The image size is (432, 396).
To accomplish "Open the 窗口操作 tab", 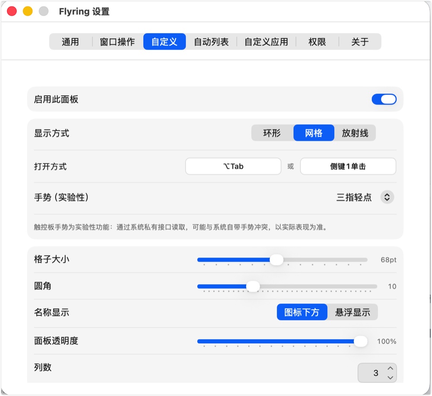I will pyautogui.click(x=118, y=42).
